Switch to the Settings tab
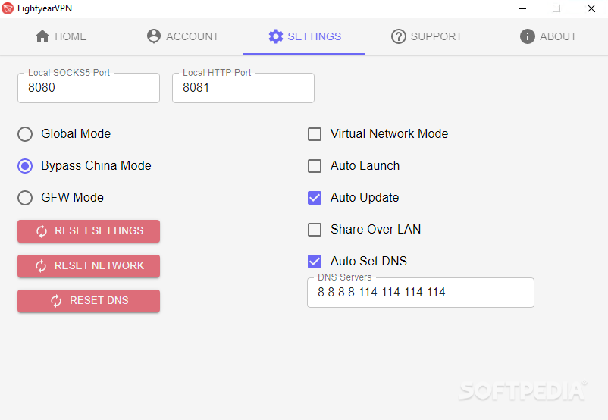 (304, 36)
